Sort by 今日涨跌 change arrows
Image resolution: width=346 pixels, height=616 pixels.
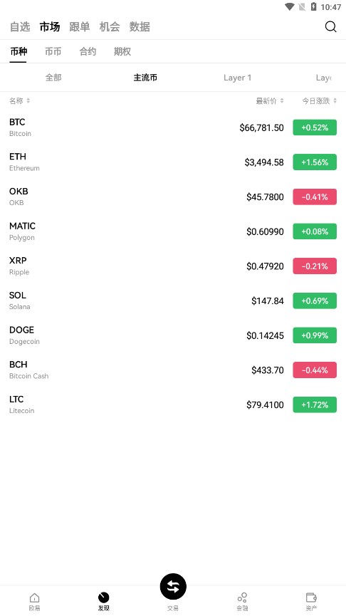(x=335, y=101)
